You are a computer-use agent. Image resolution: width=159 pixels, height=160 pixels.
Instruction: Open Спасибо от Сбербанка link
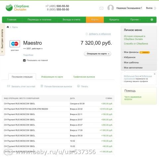pyautogui.click(x=136, y=43)
